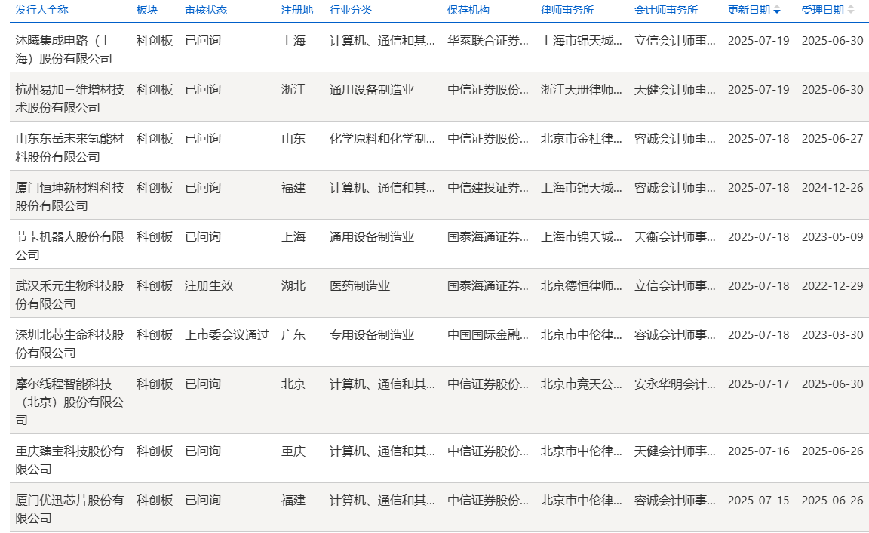Click the 中信建投证券... sponsor cell

click(x=488, y=187)
